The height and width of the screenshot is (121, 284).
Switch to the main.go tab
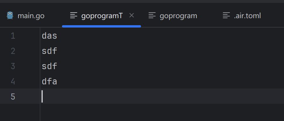click(x=31, y=16)
